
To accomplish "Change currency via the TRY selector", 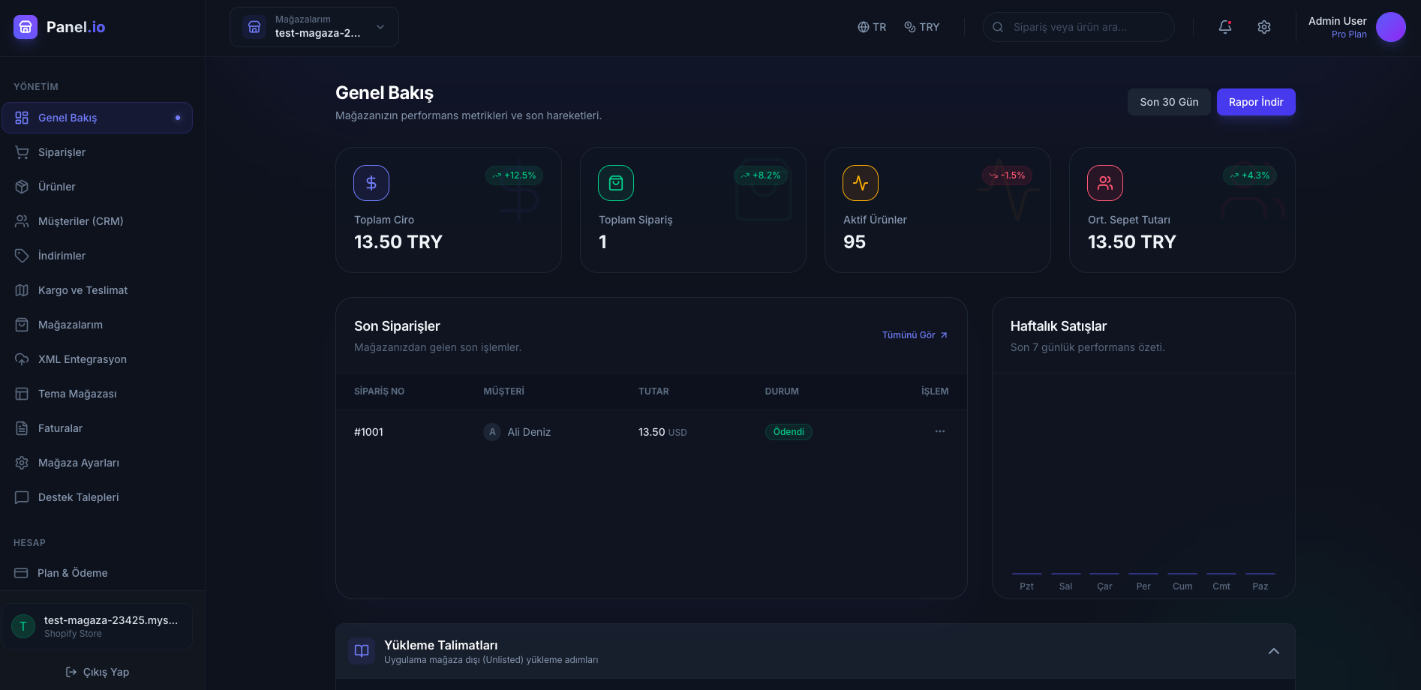I will (921, 26).
